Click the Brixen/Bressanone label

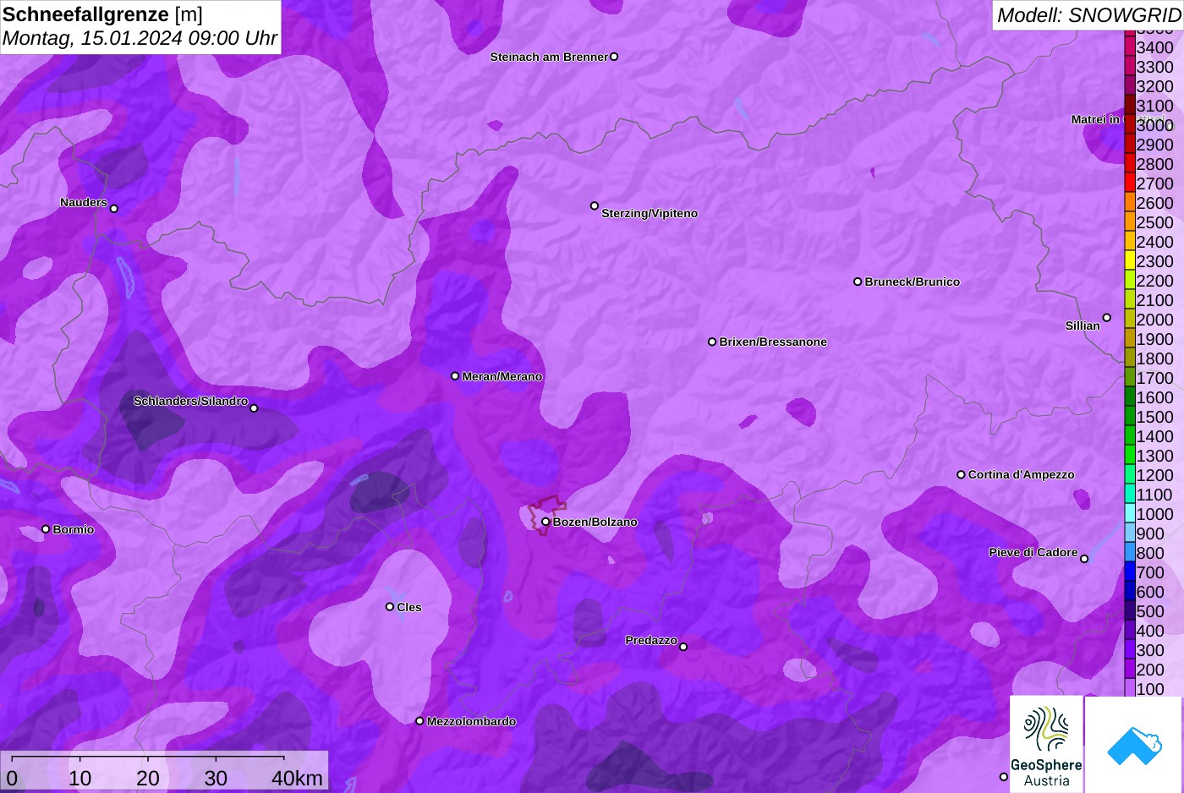pos(773,342)
